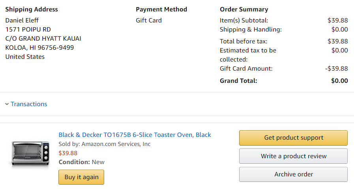This screenshot has width=354, height=189.
Task: Expand the Transactions chevron arrow
Action: click(7, 104)
